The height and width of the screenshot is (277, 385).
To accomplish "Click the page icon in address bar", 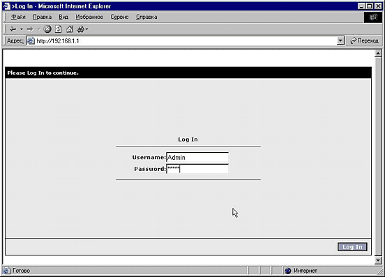I will pyautogui.click(x=31, y=40).
